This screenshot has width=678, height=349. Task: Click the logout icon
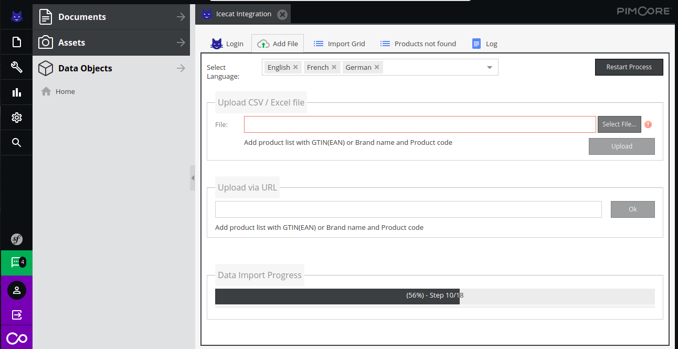point(16,315)
